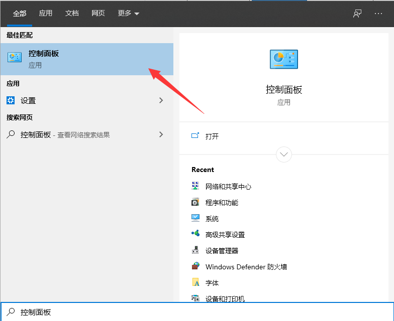This screenshot has height=321, width=394.
Task: Click the 打开 action link
Action: pyautogui.click(x=212, y=136)
